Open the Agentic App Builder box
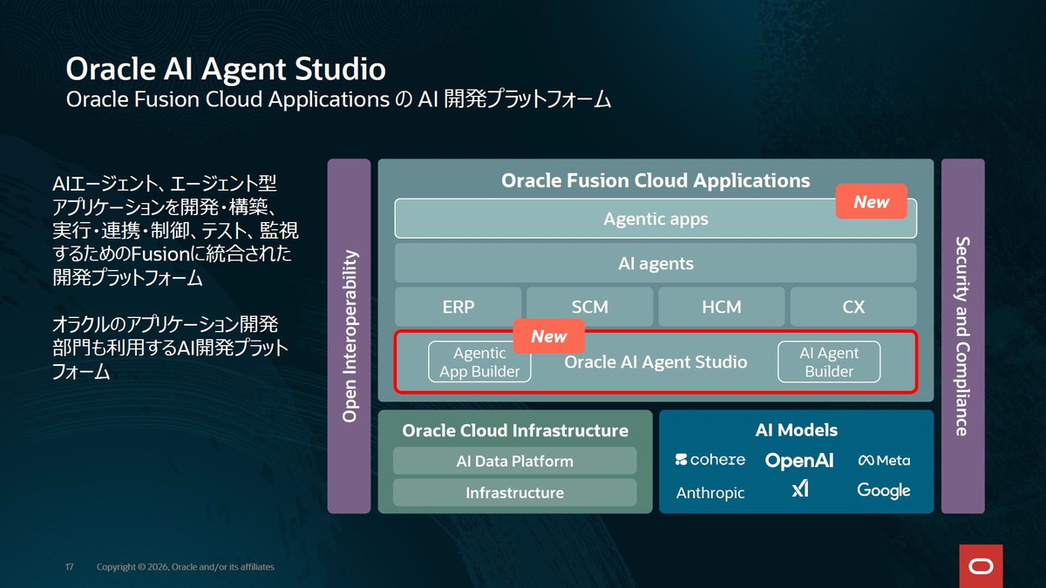The image size is (1046, 588). coord(479,362)
